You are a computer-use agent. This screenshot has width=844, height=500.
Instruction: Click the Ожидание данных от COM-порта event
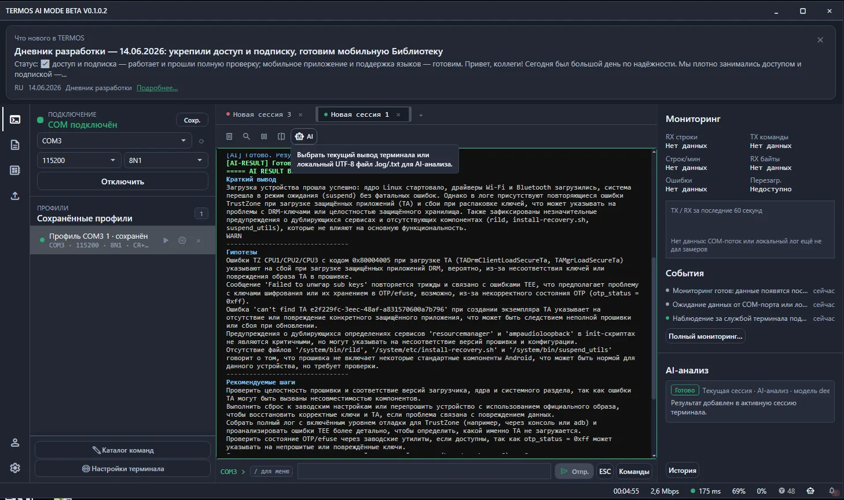coord(750,305)
